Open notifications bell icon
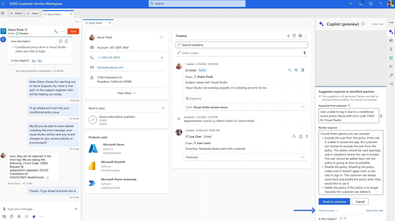395x221 pixels. (x=361, y=4)
